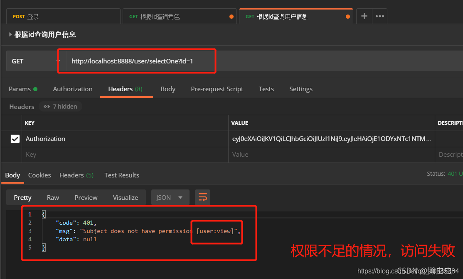The height and width of the screenshot is (279, 463).
Task: Click the "msg" response line text
Action: [x=148, y=231]
